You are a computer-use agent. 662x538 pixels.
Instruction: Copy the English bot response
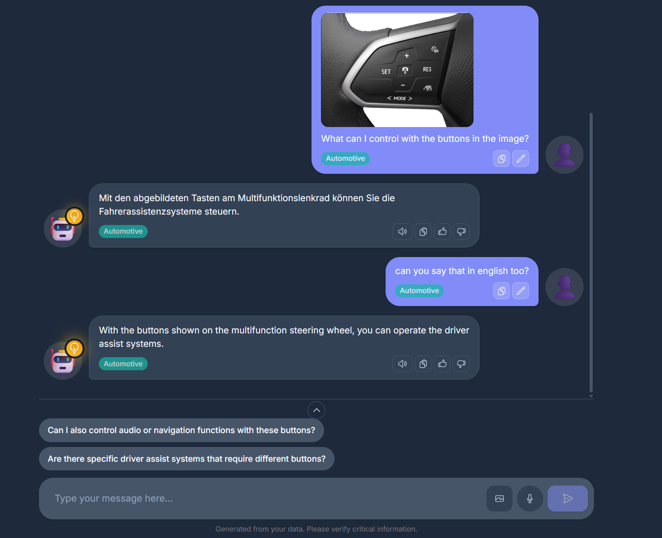pyautogui.click(x=423, y=364)
